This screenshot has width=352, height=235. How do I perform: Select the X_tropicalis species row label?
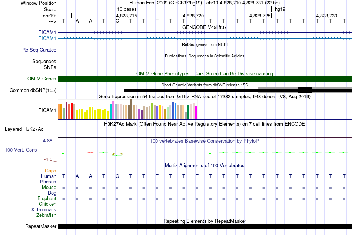(44, 210)
